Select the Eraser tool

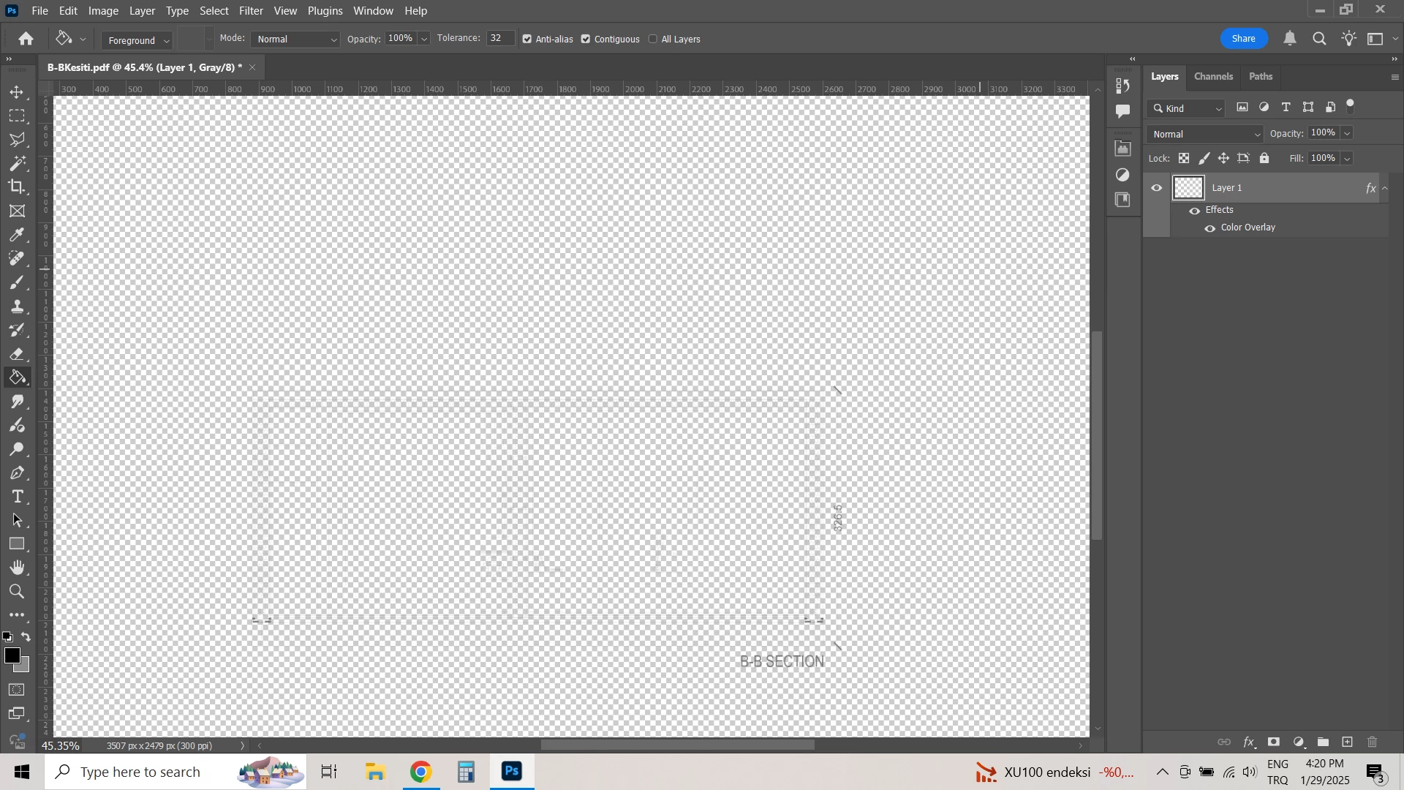[17, 355]
